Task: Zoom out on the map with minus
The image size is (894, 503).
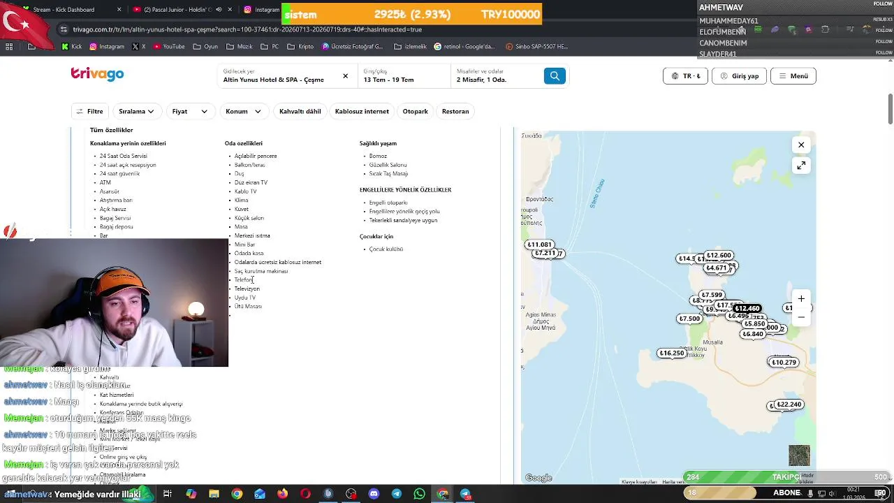Action: tap(801, 317)
